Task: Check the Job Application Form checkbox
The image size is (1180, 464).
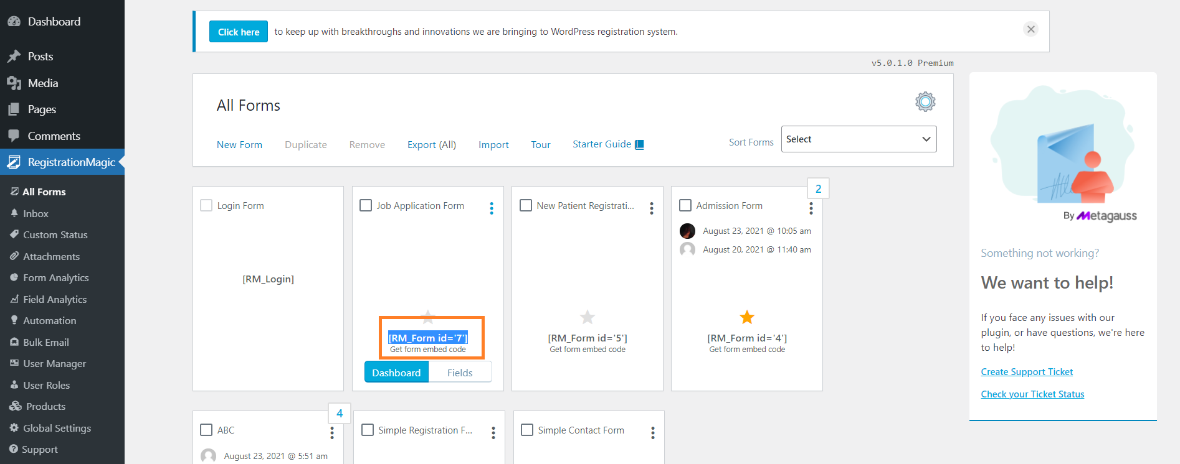Action: (366, 205)
